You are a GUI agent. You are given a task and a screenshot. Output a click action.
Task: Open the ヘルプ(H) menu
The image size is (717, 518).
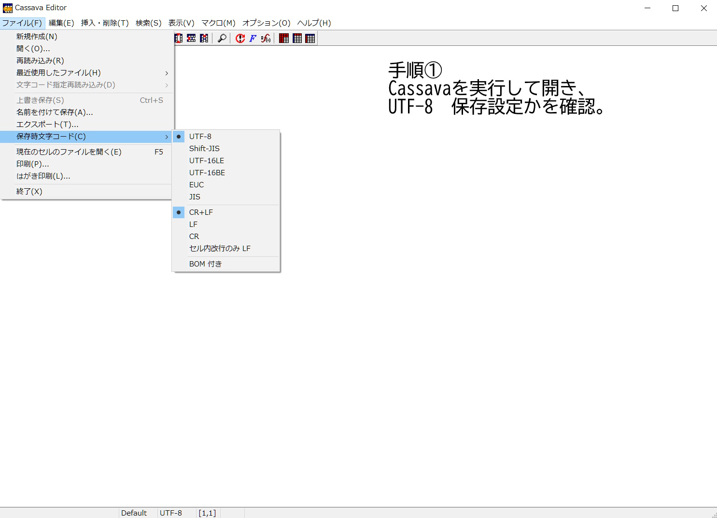(x=314, y=23)
